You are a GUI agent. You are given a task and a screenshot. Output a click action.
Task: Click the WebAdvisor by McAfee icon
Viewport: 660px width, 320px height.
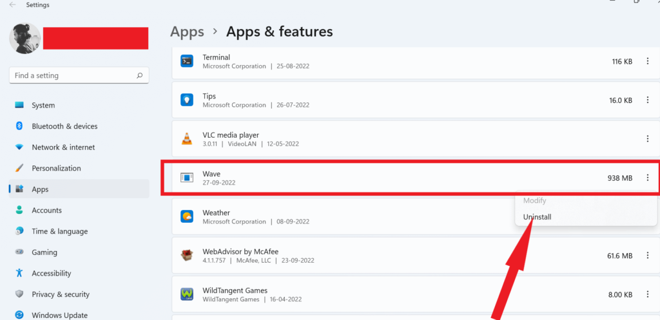tap(187, 255)
